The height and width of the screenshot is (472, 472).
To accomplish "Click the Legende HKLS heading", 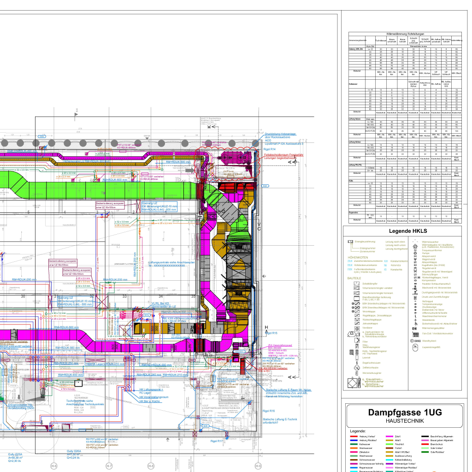I will (407, 231).
